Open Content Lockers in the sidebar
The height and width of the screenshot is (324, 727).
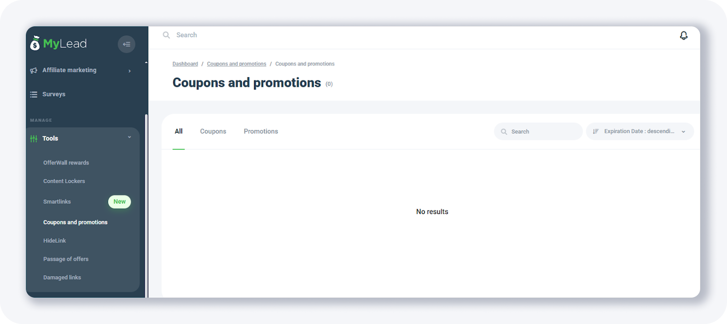(x=64, y=181)
